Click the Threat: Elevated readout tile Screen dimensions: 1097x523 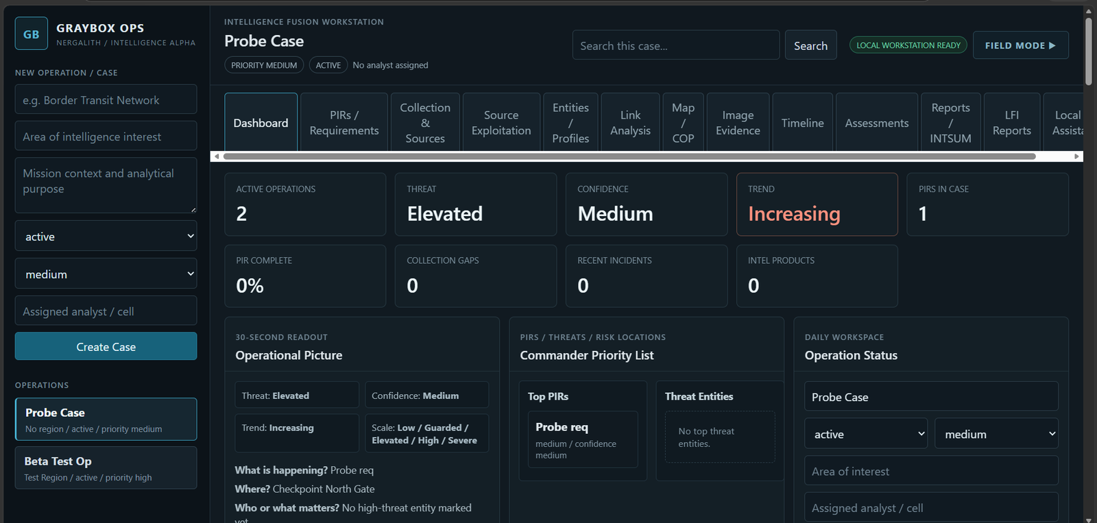297,395
